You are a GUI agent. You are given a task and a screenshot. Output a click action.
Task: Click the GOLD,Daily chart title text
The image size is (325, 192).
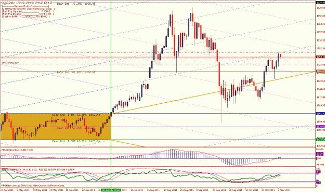[x=27, y=3]
